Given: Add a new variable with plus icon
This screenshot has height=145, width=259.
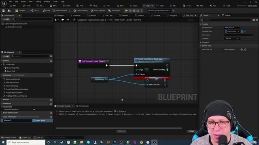Looking at the screenshot, I should (51, 104).
